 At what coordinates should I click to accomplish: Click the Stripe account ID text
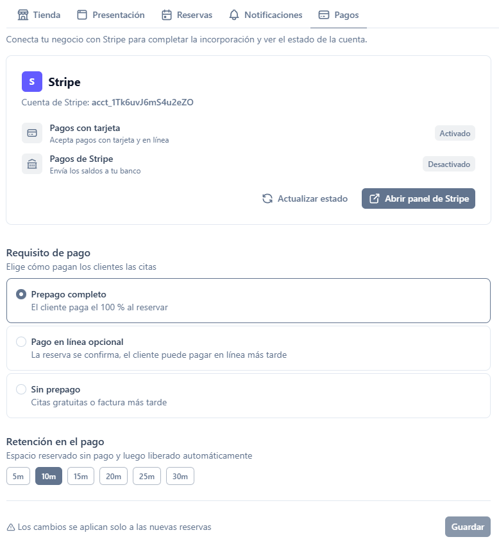point(142,102)
